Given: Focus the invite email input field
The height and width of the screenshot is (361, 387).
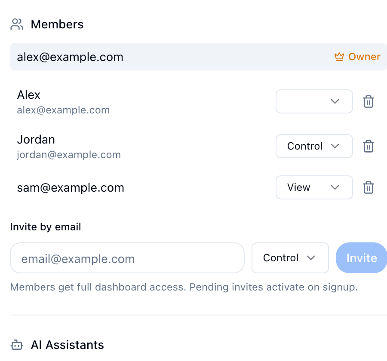Looking at the screenshot, I should (127, 258).
